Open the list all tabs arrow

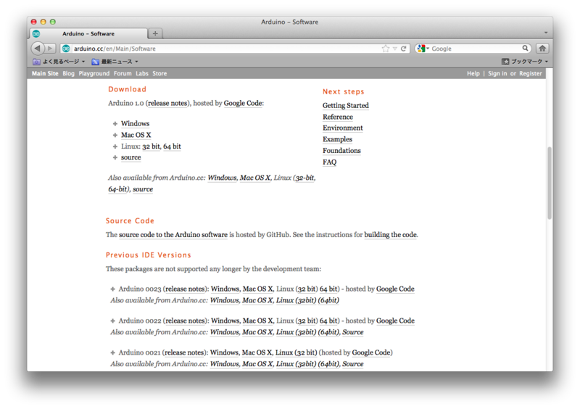click(x=546, y=33)
